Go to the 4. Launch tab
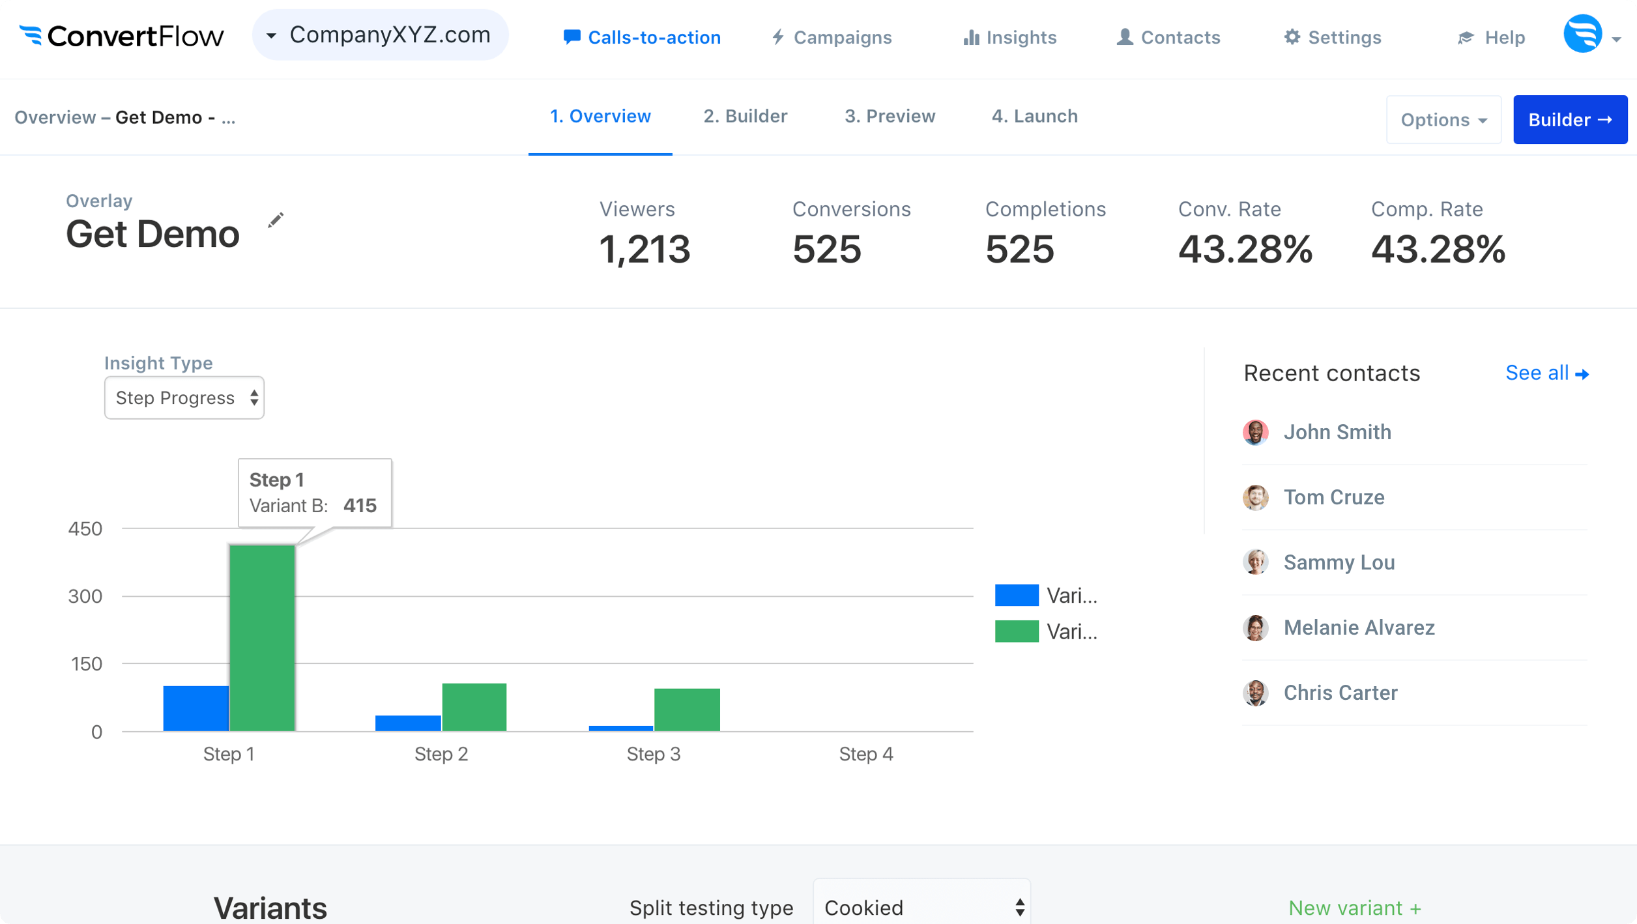 coord(1034,116)
